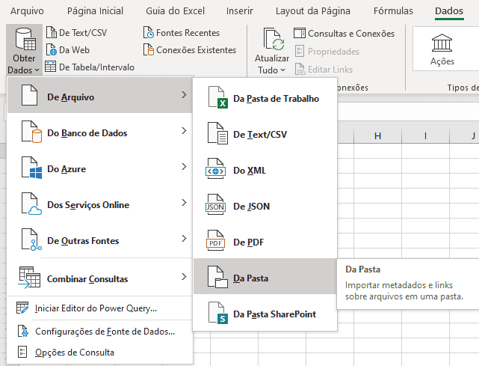Switch to the Arquivo tab
The width and height of the screenshot is (479, 366).
[27, 11]
